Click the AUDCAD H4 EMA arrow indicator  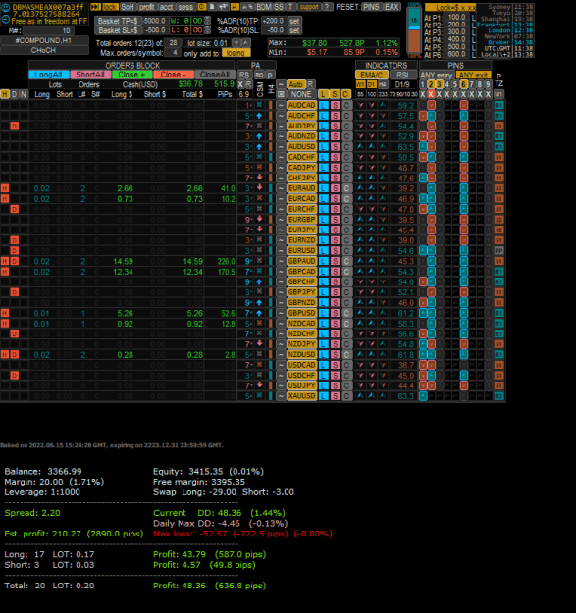(383, 105)
